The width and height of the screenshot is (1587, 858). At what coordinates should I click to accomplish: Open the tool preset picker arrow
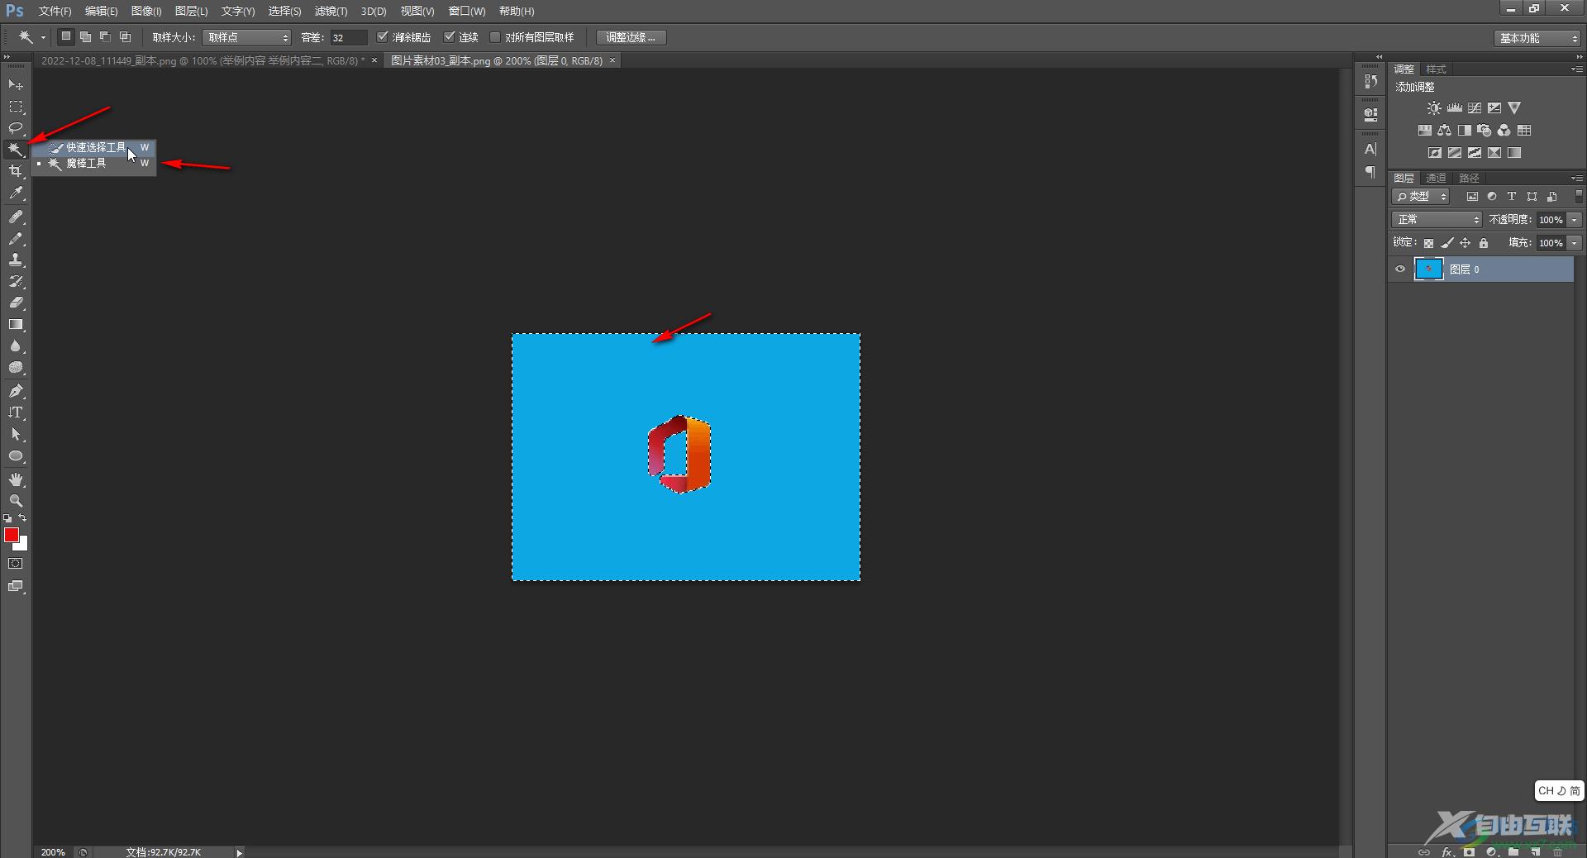[x=43, y=37]
